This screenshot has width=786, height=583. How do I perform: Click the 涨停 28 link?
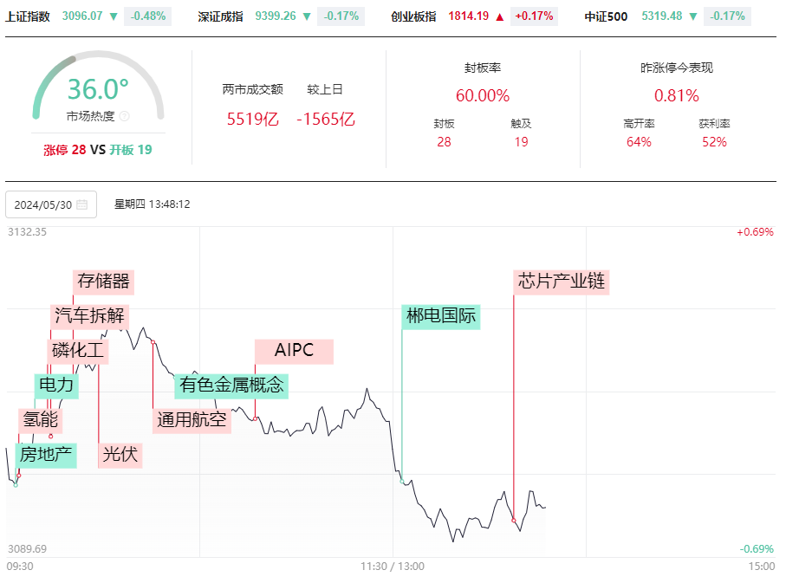[x=65, y=150]
